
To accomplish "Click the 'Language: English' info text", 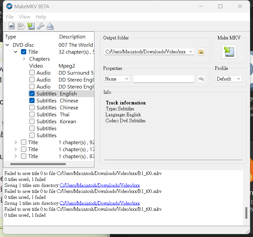I will (x=123, y=115).
